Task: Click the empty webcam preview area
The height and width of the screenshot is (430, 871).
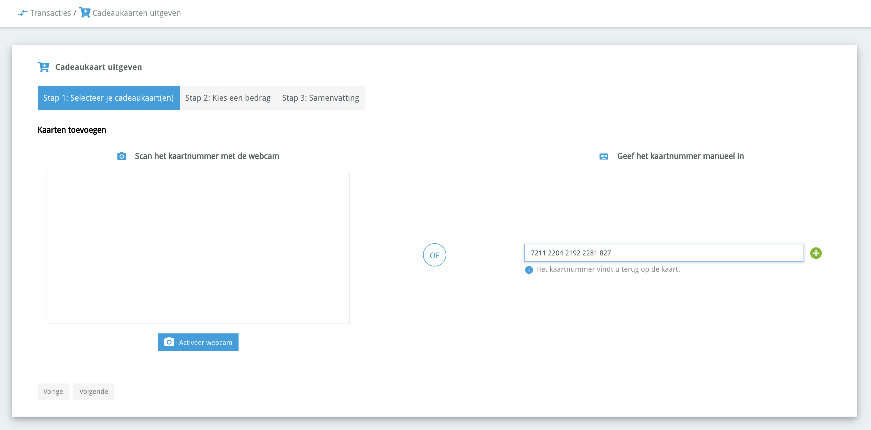Action: point(198,248)
